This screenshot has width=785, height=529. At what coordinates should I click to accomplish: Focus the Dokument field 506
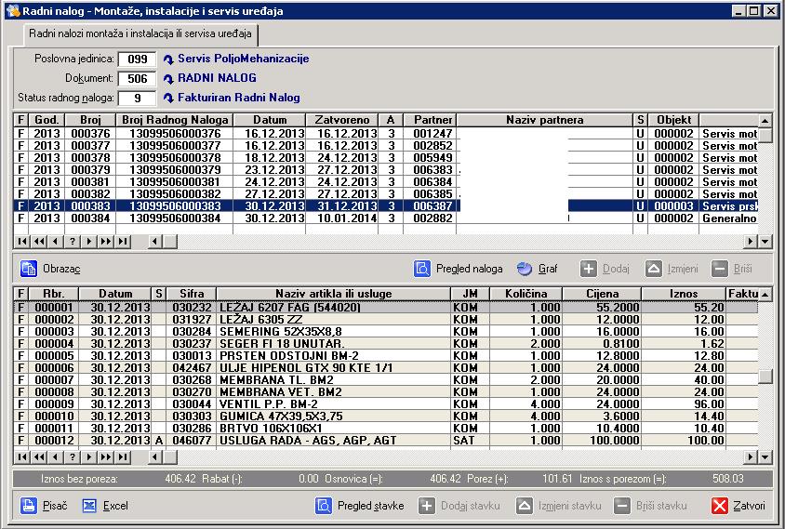click(x=137, y=79)
